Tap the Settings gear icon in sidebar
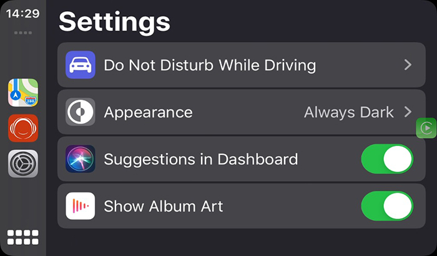The width and height of the screenshot is (437, 256). pos(23,164)
